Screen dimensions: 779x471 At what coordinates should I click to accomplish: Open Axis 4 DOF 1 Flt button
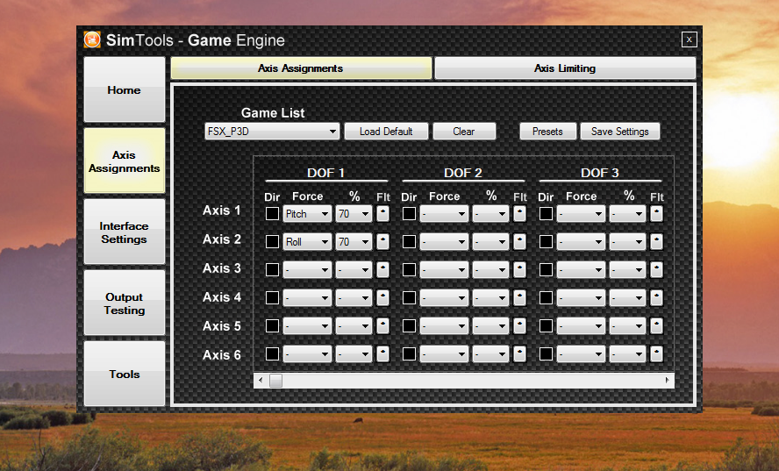pyautogui.click(x=382, y=297)
